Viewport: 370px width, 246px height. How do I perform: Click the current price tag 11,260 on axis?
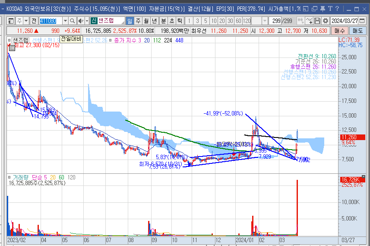(x=352, y=137)
